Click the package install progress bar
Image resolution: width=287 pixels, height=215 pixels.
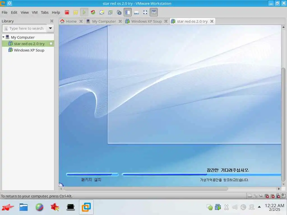(92, 175)
